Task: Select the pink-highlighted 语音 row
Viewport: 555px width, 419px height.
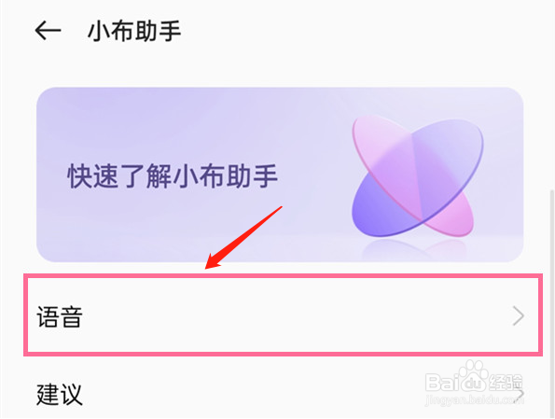Action: tap(283, 314)
